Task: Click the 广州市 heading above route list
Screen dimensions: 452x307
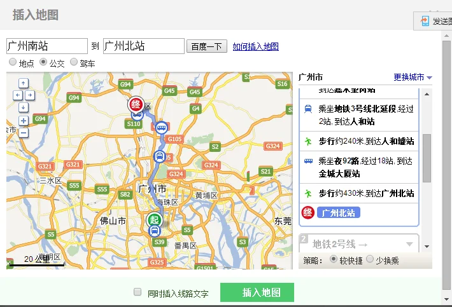Action: (311, 77)
